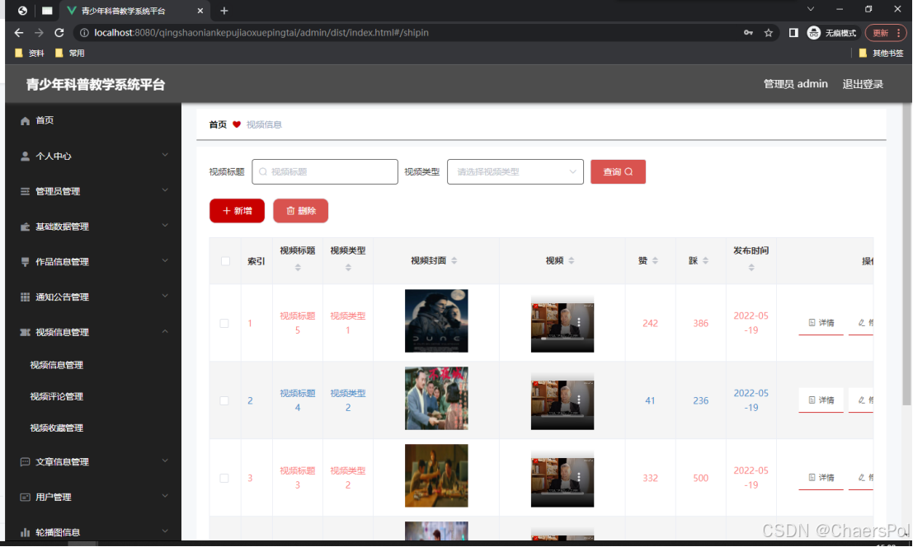This screenshot has width=913, height=547.
Task: Click the browser address bar URL
Action: click(x=261, y=33)
